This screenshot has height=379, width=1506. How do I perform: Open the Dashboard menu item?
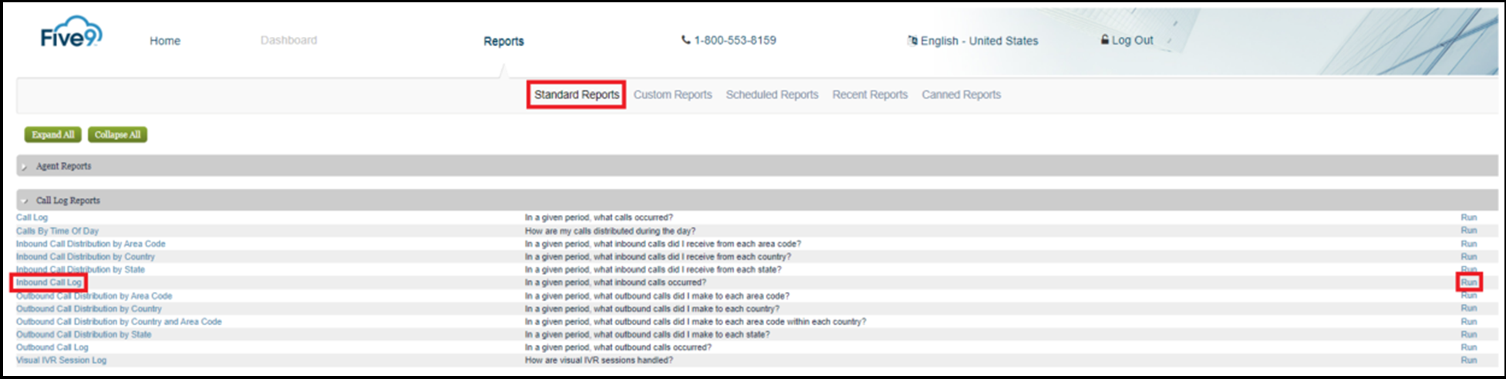tap(288, 40)
